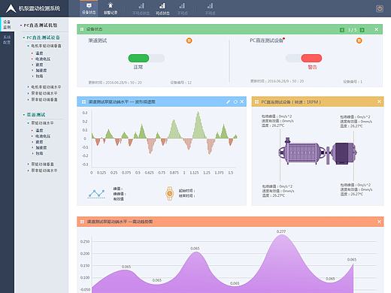Select 电池电压 under 电机非驱动端垂直

coord(43,59)
